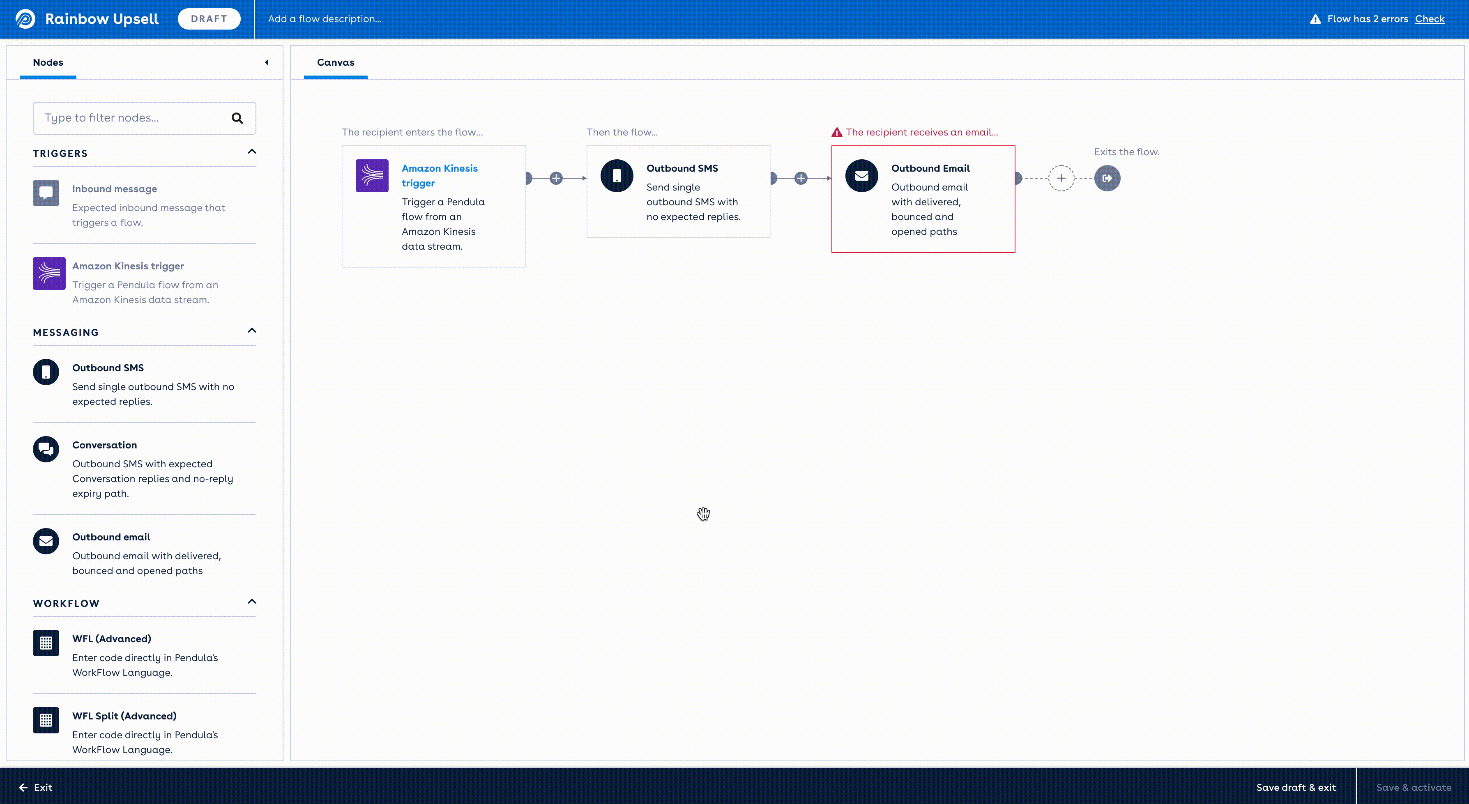Click the Pendula logo icon in header

pos(25,19)
